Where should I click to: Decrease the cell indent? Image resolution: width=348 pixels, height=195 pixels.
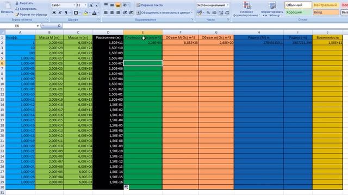[x=125, y=13]
